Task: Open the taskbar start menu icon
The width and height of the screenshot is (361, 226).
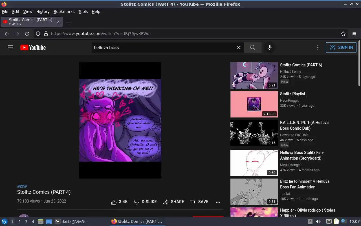Action: 5,221
